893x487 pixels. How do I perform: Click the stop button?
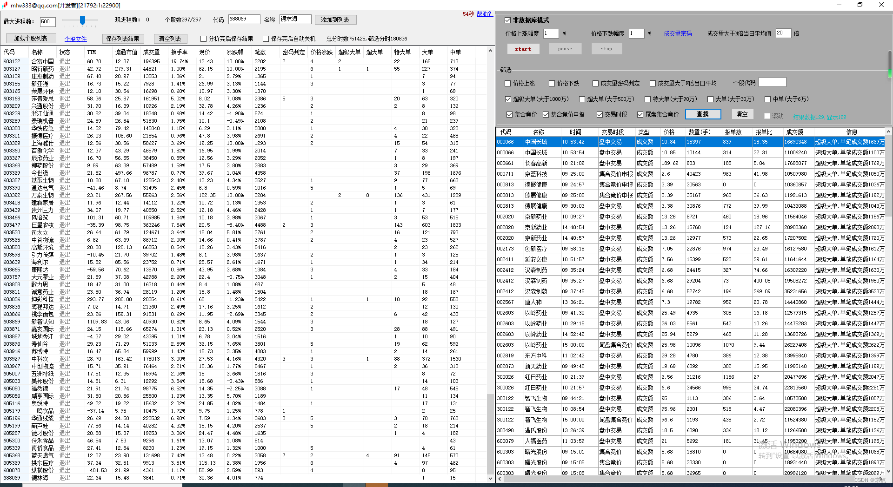606,49
